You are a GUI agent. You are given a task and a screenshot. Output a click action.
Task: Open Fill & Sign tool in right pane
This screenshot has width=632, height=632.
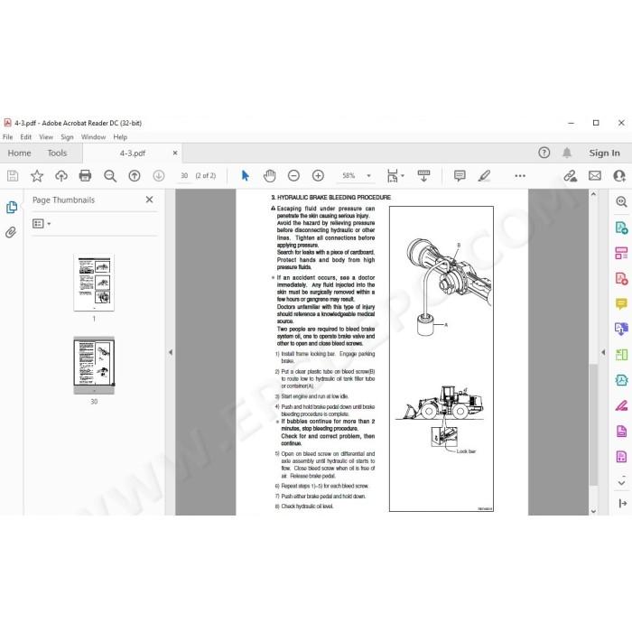click(621, 405)
